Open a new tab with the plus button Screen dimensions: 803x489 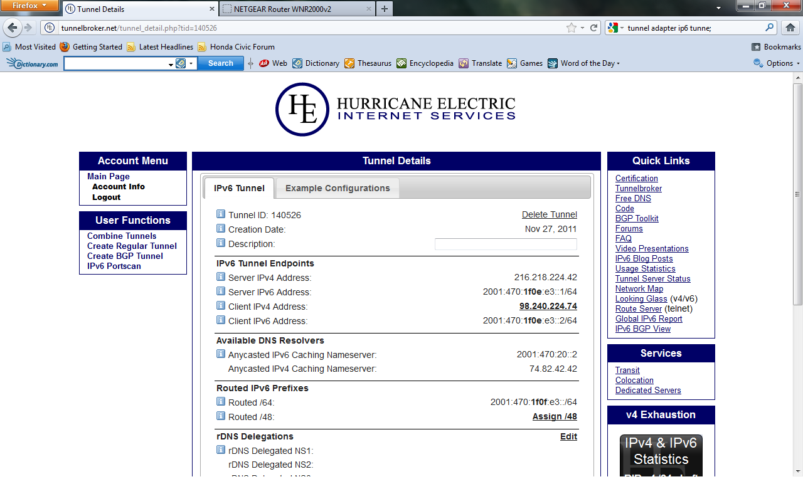tap(385, 9)
